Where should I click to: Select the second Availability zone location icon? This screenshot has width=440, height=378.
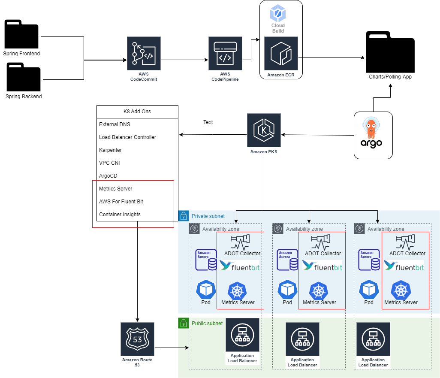[278, 229]
